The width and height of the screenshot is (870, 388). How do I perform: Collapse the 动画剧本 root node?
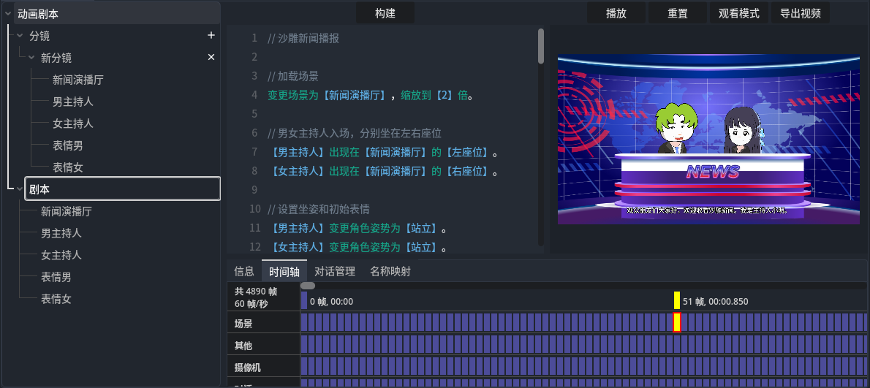coord(8,13)
